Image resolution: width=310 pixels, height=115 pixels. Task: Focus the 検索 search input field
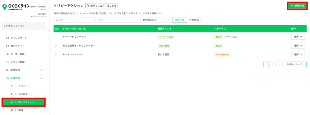75,20
